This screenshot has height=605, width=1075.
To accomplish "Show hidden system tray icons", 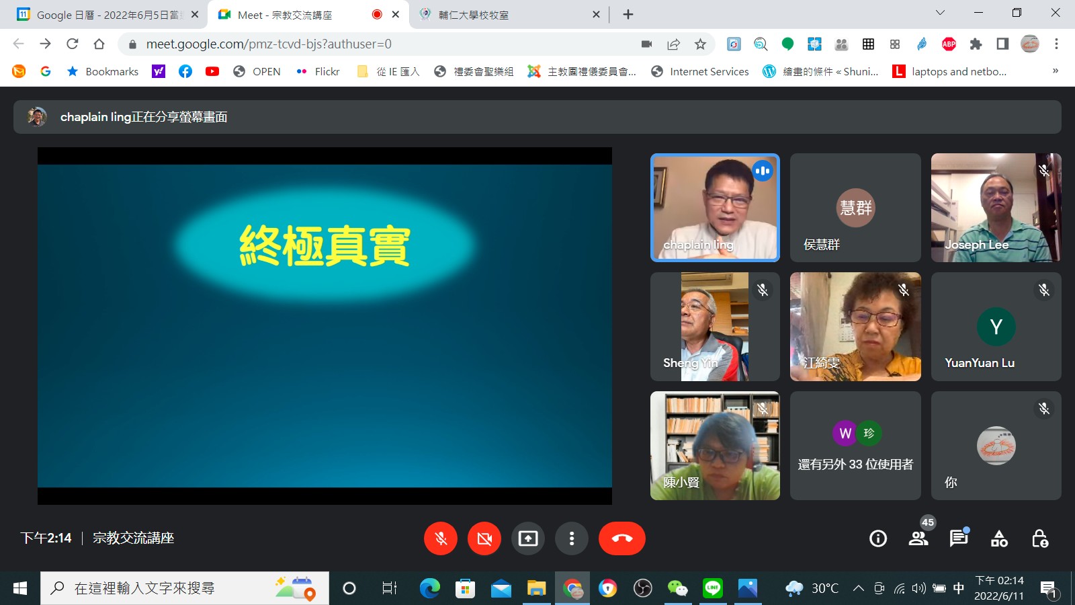I will 858,589.
